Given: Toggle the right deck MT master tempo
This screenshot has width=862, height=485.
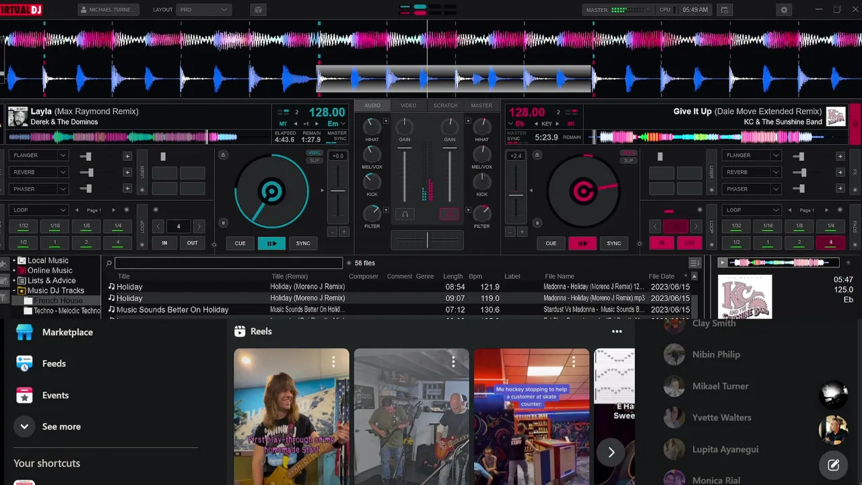Looking at the screenshot, I should click(x=570, y=124).
